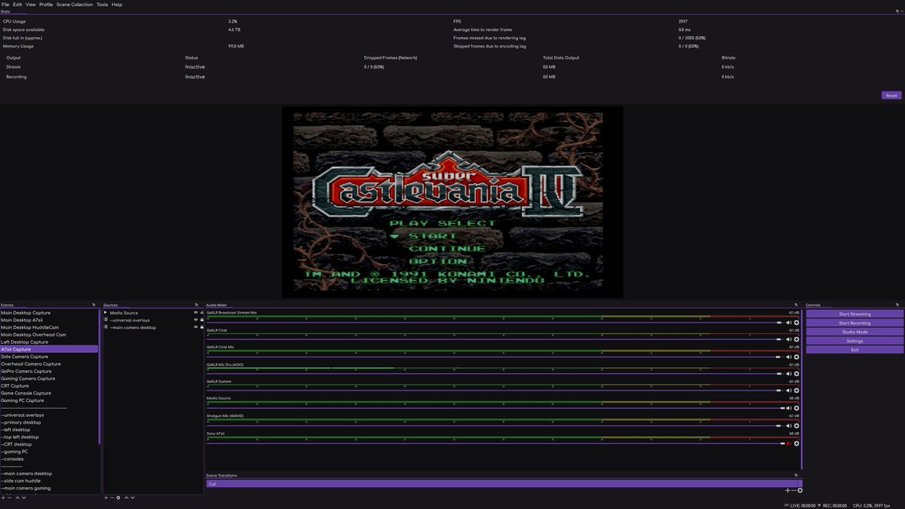Viewport: 905px width, 509px height.
Task: Pop out the Audio Mixer dock
Action: point(796,305)
